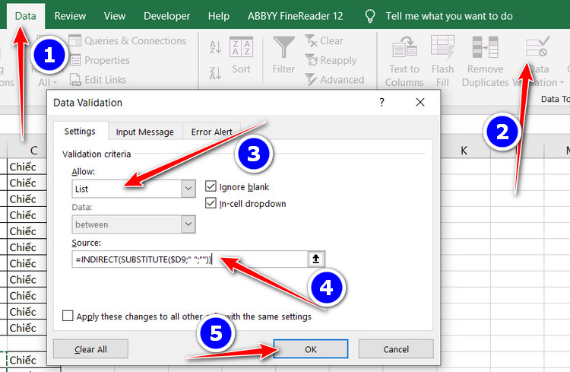
Task: Click the Cancel button
Action: coord(396,349)
